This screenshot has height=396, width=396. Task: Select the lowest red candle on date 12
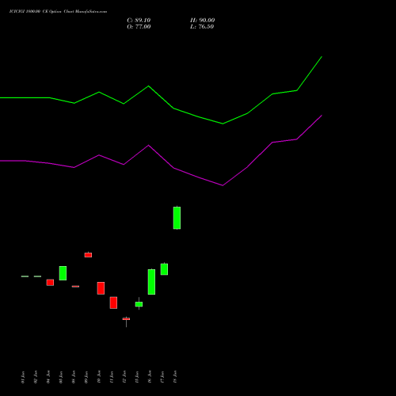[x=126, y=319]
